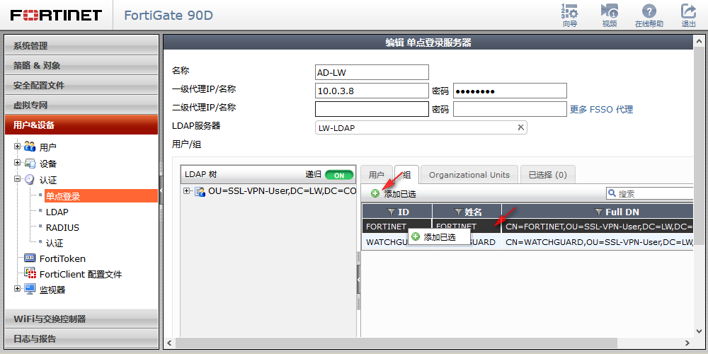Viewport: 708px width, 354px height.
Task: Click the horizontal scrollbar left arrow
Action: [169, 343]
